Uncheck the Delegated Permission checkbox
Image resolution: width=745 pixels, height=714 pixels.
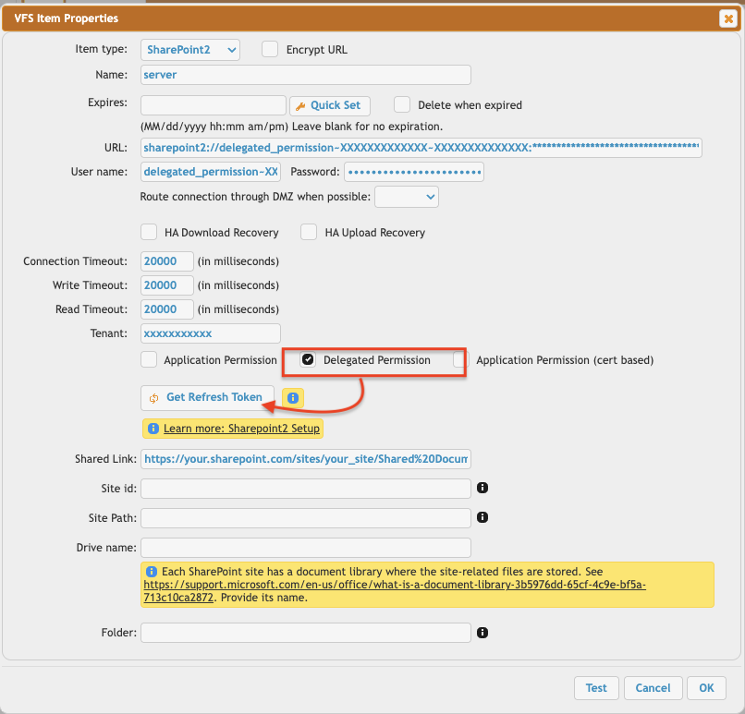click(309, 360)
